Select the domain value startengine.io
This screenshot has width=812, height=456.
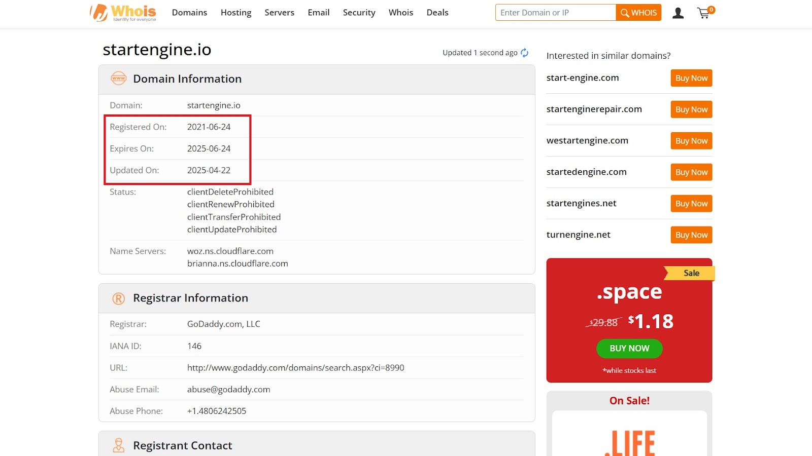click(x=214, y=105)
